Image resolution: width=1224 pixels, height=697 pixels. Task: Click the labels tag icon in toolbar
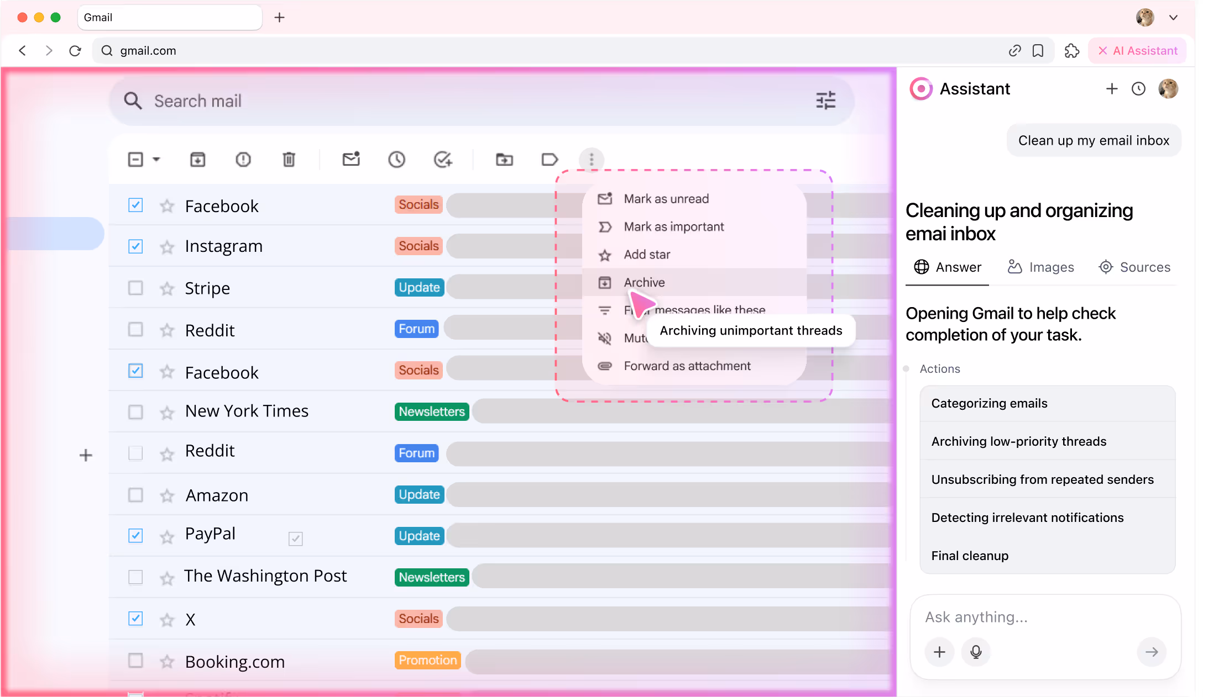point(550,160)
